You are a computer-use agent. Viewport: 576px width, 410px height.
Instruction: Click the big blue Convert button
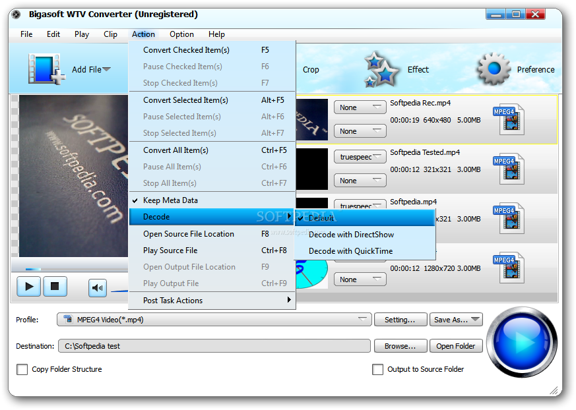tap(522, 342)
